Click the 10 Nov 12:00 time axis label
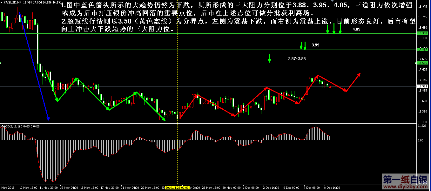 pos(28,188)
